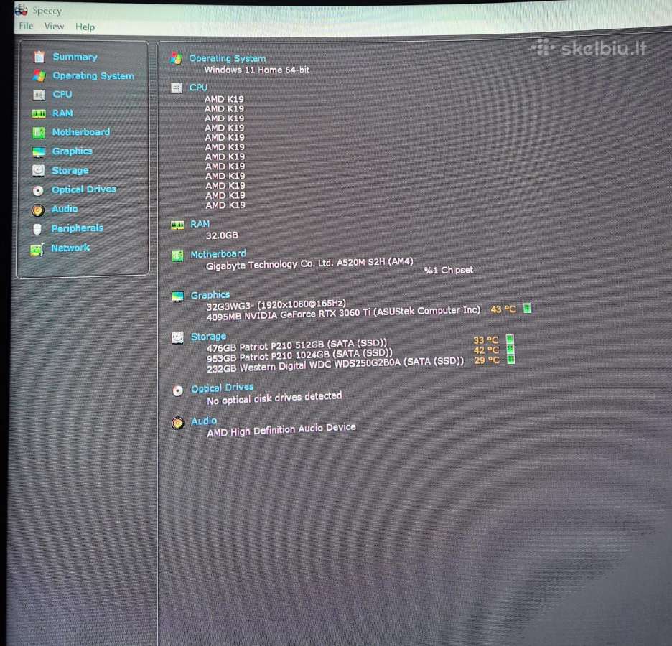Viewport: 672px width, 646px height.
Task: Select CPU in the sidebar
Action: pos(62,94)
